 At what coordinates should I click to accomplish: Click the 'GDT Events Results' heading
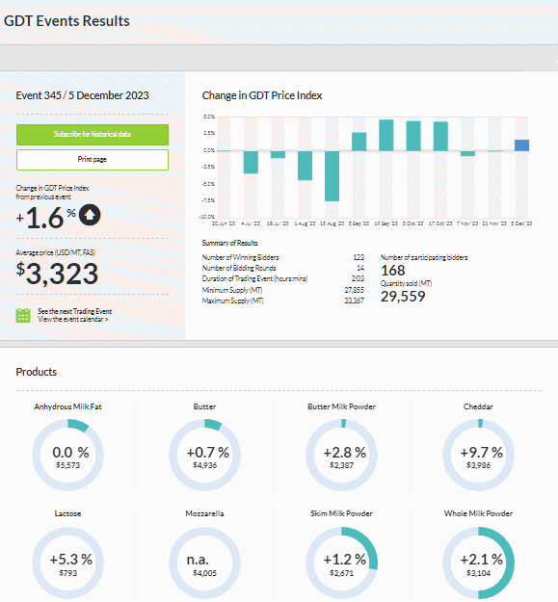pyautogui.click(x=66, y=21)
